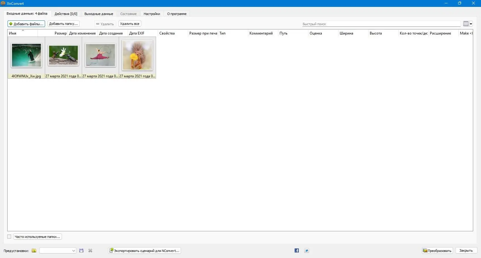Maximize or restore the XnConvert window
Screen dimensions: 481x258
(x=459, y=3)
